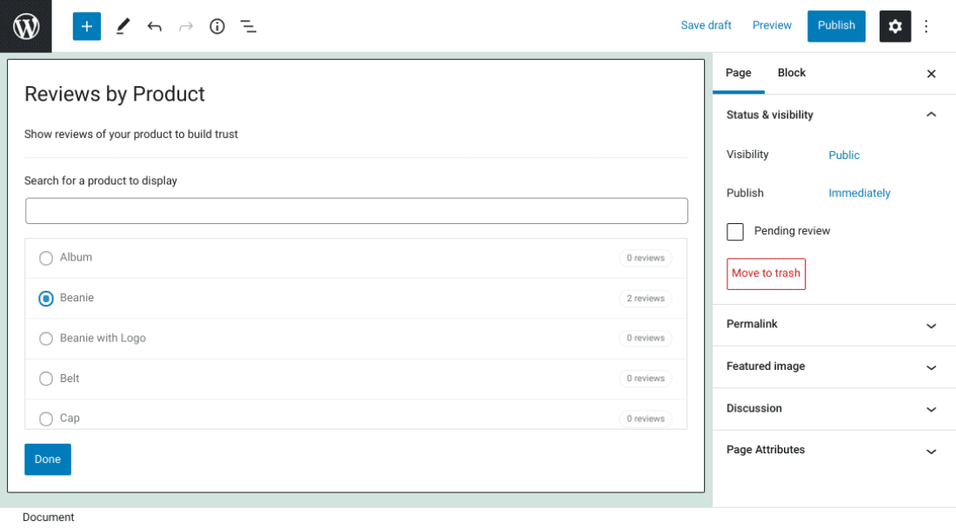Image resolution: width=956 pixels, height=528 pixels.
Task: Redo the last change
Action: pyautogui.click(x=185, y=26)
